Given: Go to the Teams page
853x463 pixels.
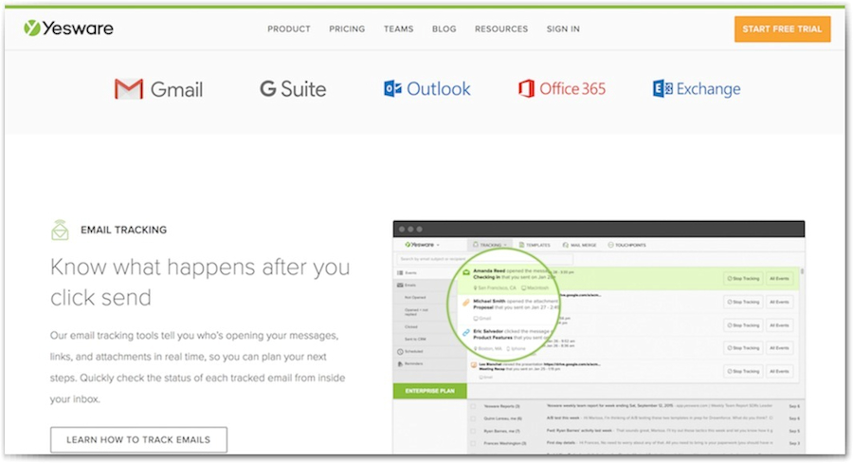Looking at the screenshot, I should (398, 28).
